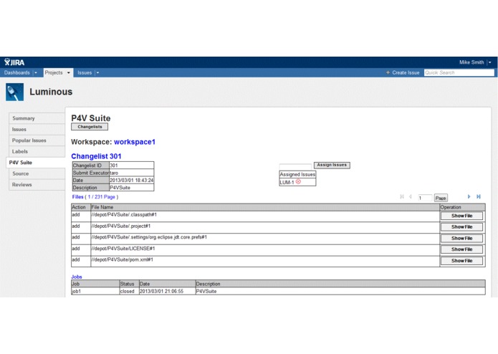Open the Dashboards menu
Image resolution: width=498 pixels, height=354 pixels.
click(x=16, y=72)
